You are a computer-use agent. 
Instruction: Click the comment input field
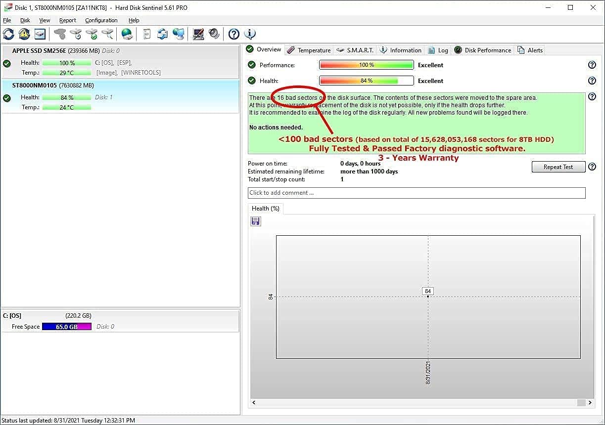click(x=416, y=193)
